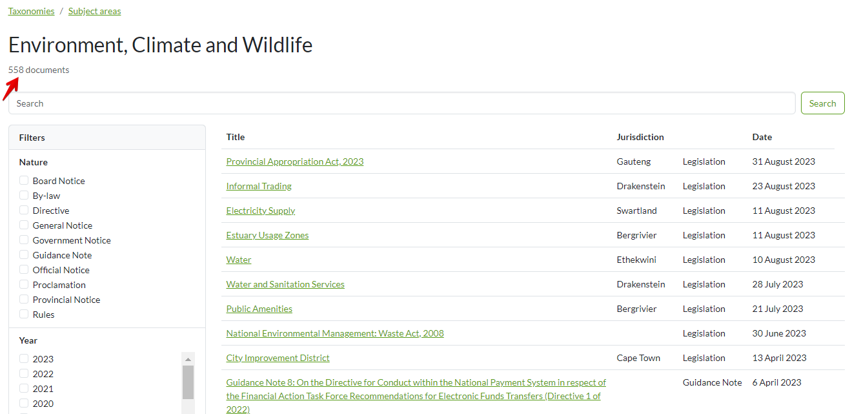Tick the By-law nature checkbox

[x=24, y=196]
